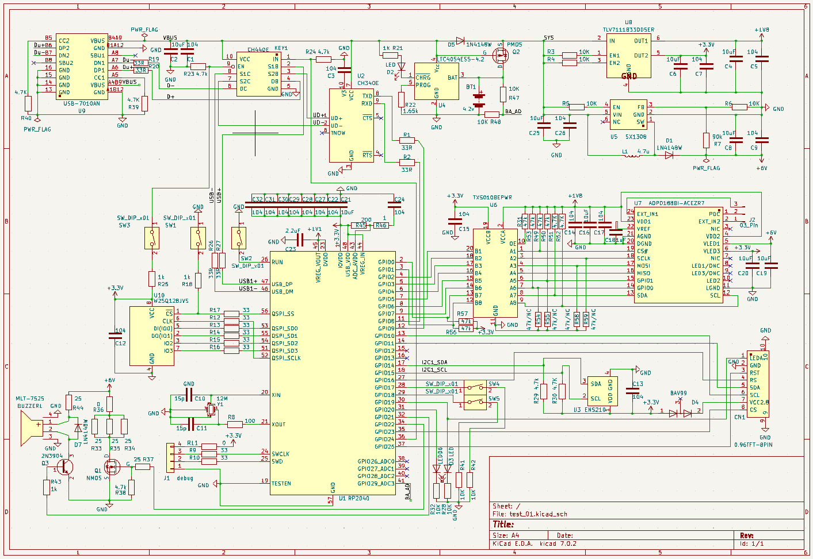The width and height of the screenshot is (813, 559).
Task: Select resistor R37 25 ohm
Action: (143, 467)
